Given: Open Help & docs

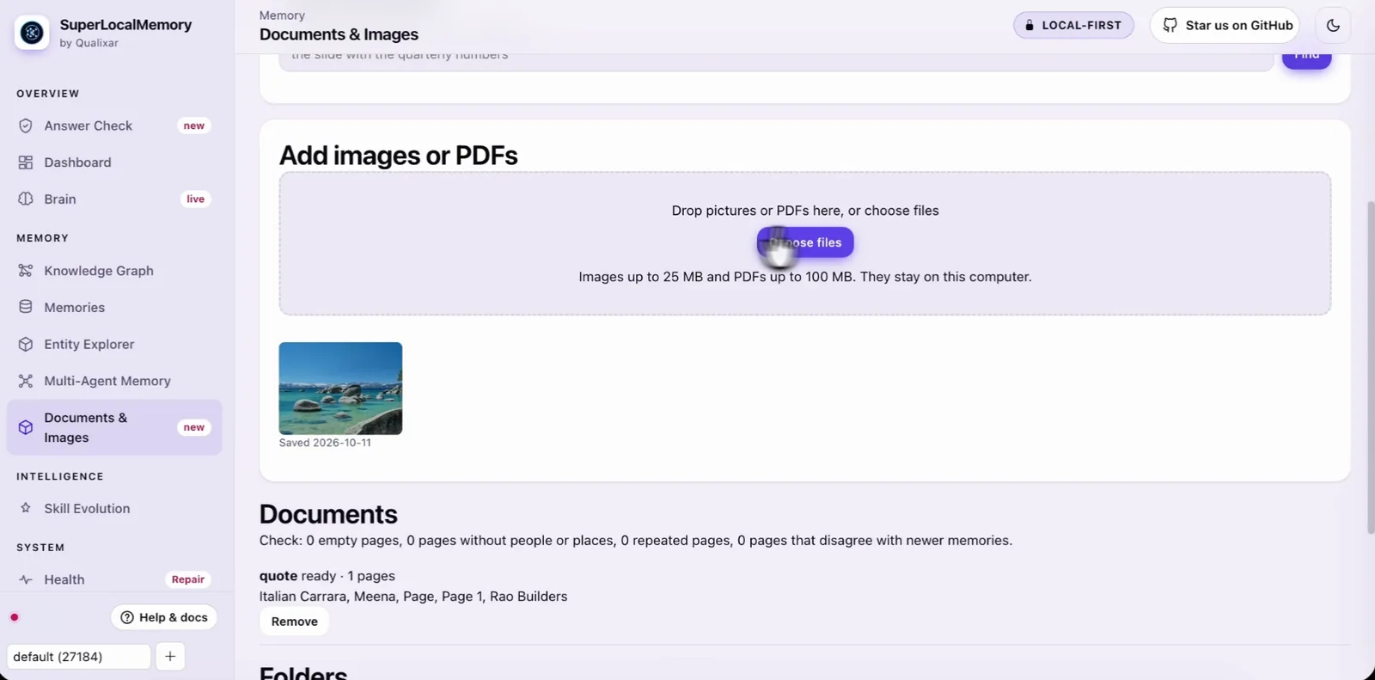Looking at the screenshot, I should (164, 617).
